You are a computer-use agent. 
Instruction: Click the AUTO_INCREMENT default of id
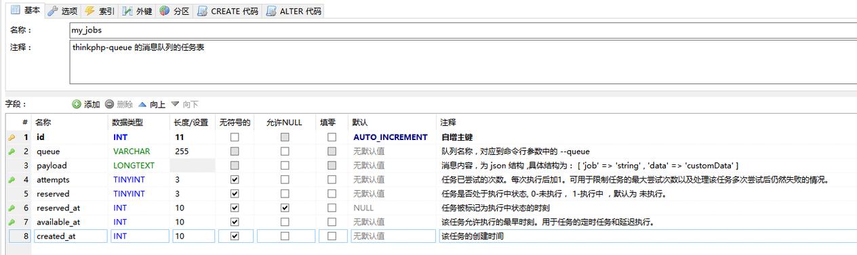pos(391,137)
